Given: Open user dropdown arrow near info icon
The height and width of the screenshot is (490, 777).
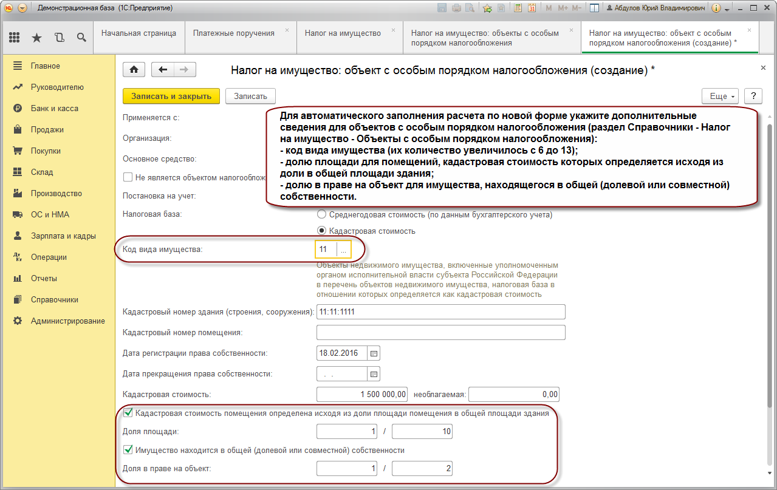Looking at the screenshot, I should click(726, 9).
